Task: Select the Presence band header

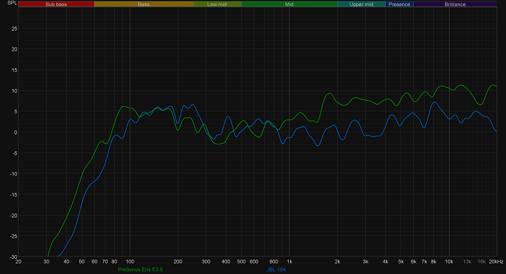Action: [x=400, y=4]
